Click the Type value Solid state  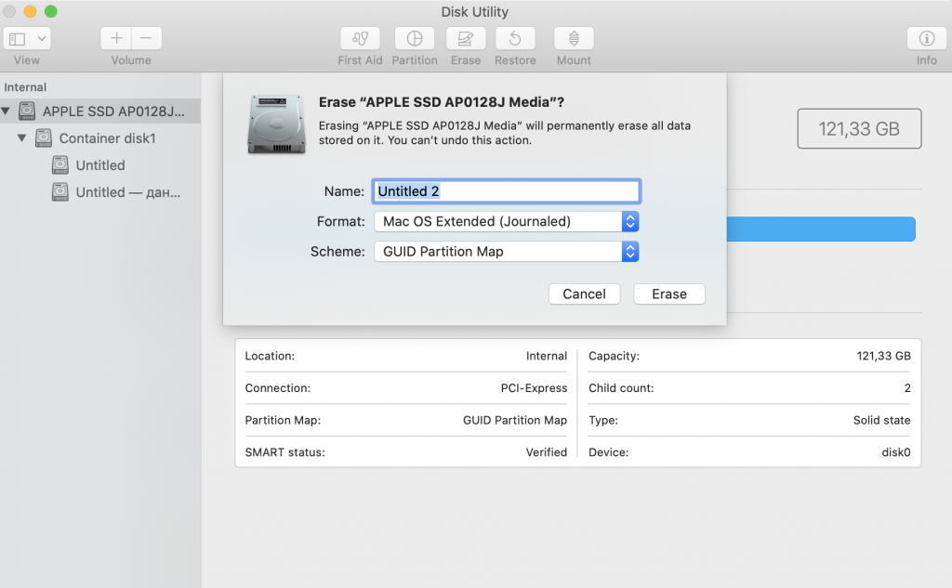tap(881, 420)
